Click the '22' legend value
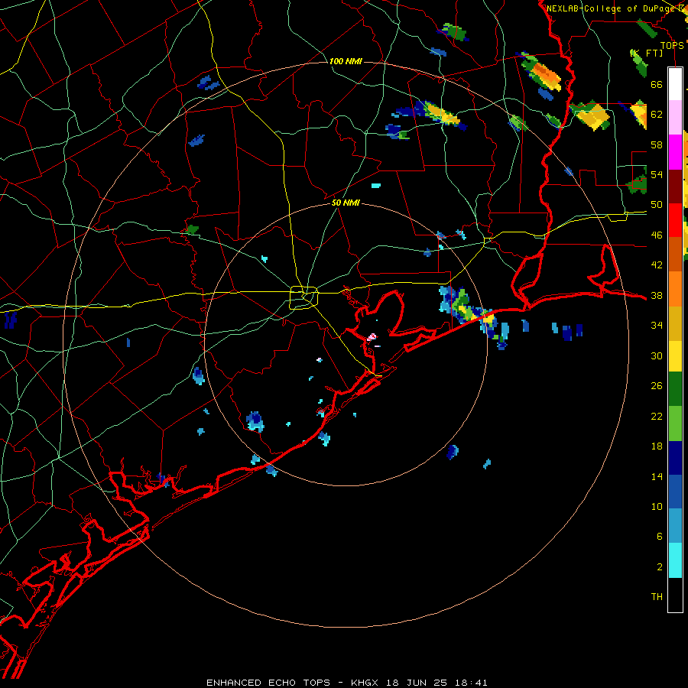The image size is (688, 688). (657, 416)
